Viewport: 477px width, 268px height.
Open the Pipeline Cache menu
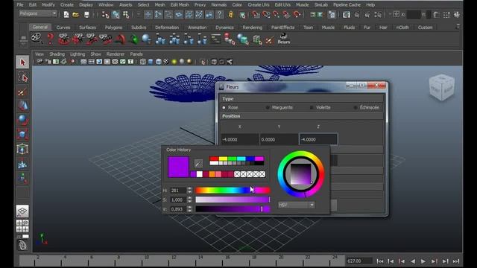coord(347,5)
